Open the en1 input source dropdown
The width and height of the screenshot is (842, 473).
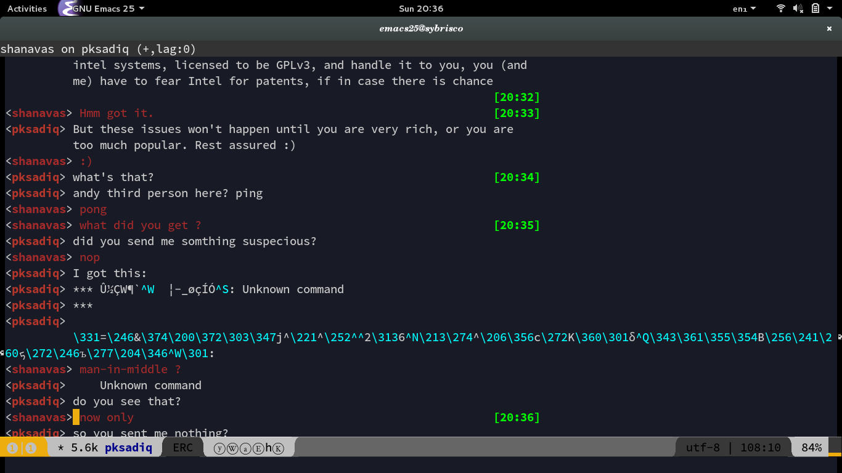point(744,9)
